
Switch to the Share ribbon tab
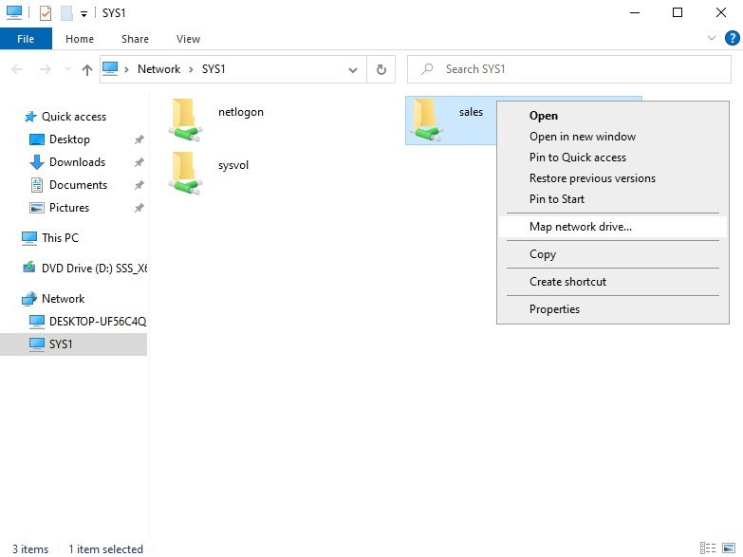[x=135, y=39]
